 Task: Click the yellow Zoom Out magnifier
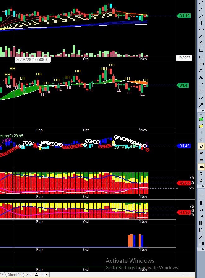(201, 126)
